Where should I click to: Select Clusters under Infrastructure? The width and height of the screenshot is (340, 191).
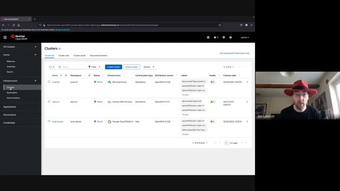tap(22, 87)
